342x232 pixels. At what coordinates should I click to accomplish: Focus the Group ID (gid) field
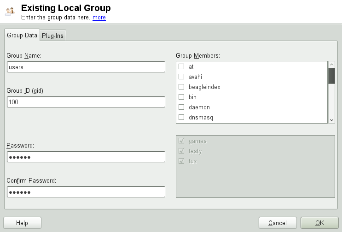click(x=86, y=102)
